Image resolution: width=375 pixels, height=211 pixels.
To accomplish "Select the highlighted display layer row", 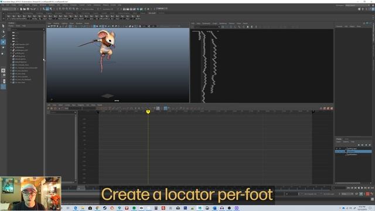I will coord(353,151).
